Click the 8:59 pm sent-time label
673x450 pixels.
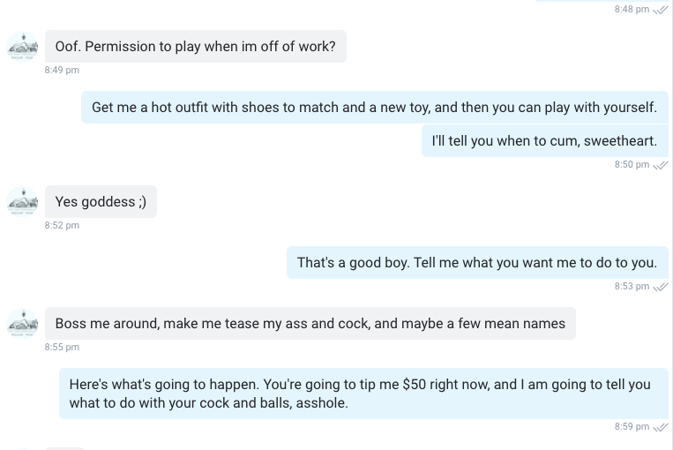pos(632,427)
